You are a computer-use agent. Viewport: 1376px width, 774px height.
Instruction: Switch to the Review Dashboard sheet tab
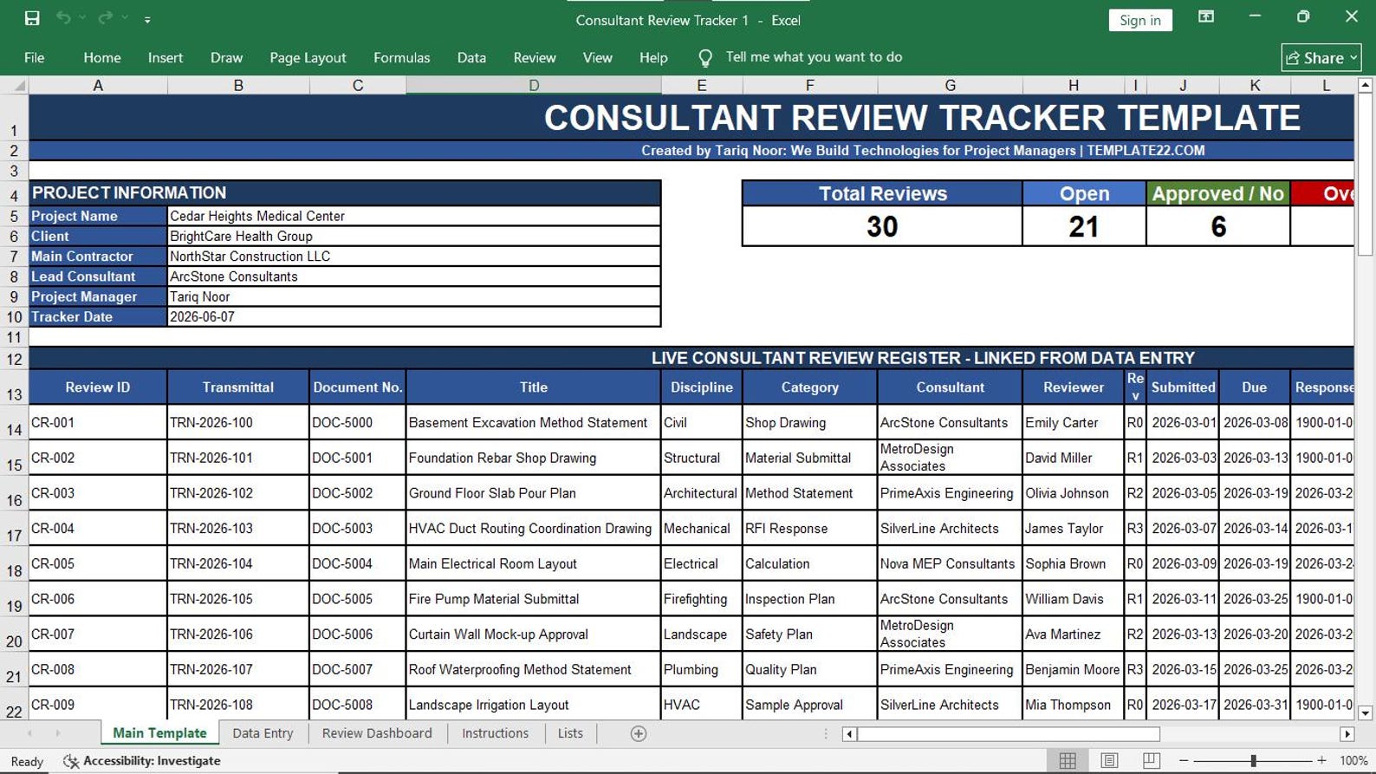(377, 733)
